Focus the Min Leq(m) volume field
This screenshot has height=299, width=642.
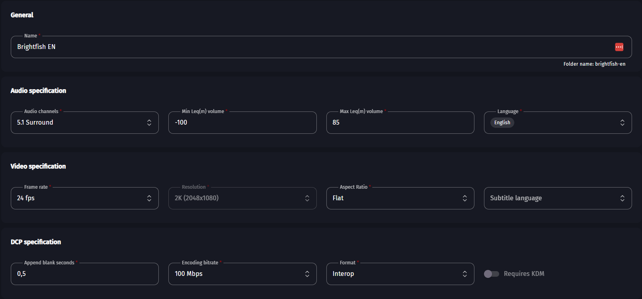(x=242, y=123)
